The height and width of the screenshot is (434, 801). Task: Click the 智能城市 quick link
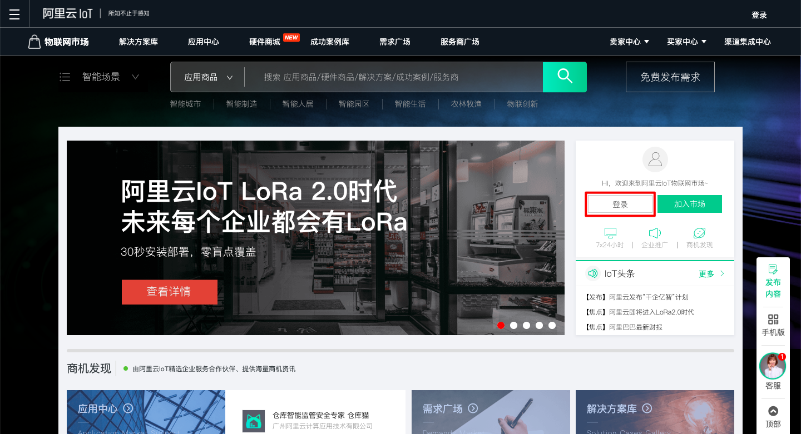point(185,104)
